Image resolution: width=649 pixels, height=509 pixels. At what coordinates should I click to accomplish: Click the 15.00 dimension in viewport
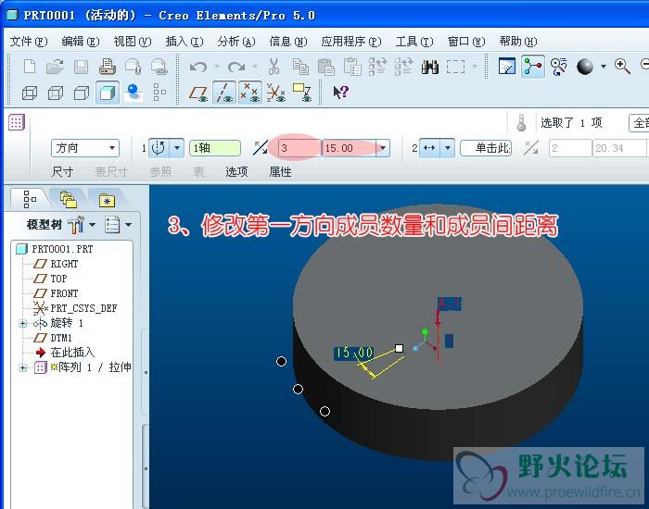tap(354, 353)
